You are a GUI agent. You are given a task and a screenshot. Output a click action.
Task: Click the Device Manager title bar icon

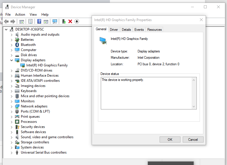pos(7,7)
